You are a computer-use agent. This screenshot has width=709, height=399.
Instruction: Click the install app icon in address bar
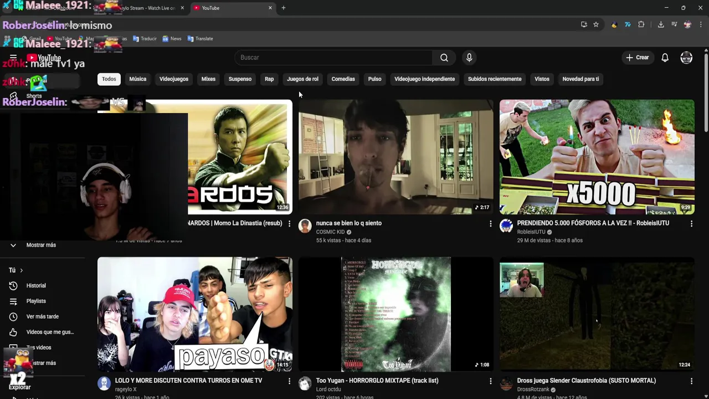click(584, 24)
